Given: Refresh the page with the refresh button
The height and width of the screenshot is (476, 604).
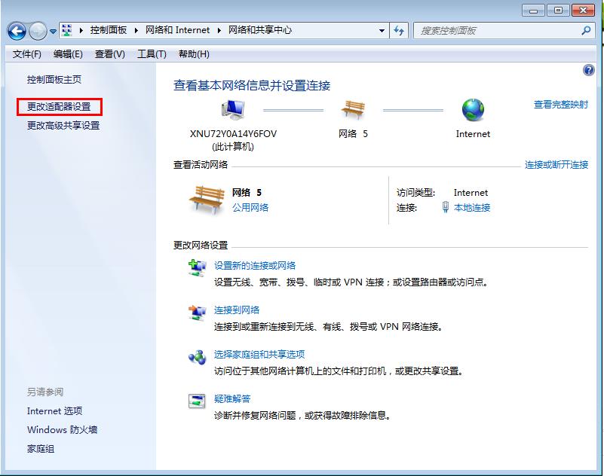Looking at the screenshot, I should tap(399, 31).
